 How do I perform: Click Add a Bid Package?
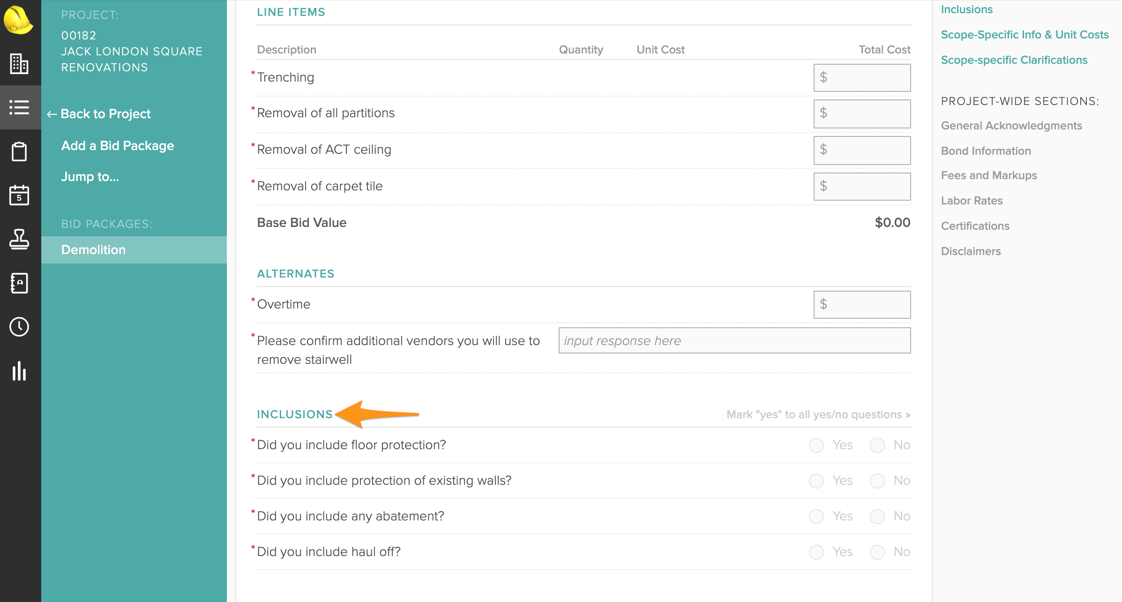tap(118, 146)
